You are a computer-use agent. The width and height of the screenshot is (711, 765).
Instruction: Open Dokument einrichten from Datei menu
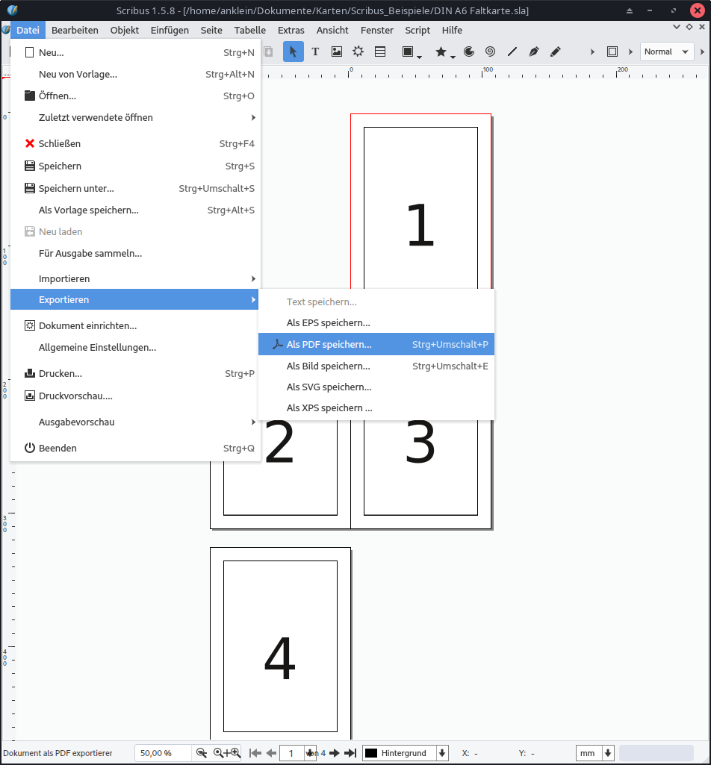pyautogui.click(x=87, y=325)
